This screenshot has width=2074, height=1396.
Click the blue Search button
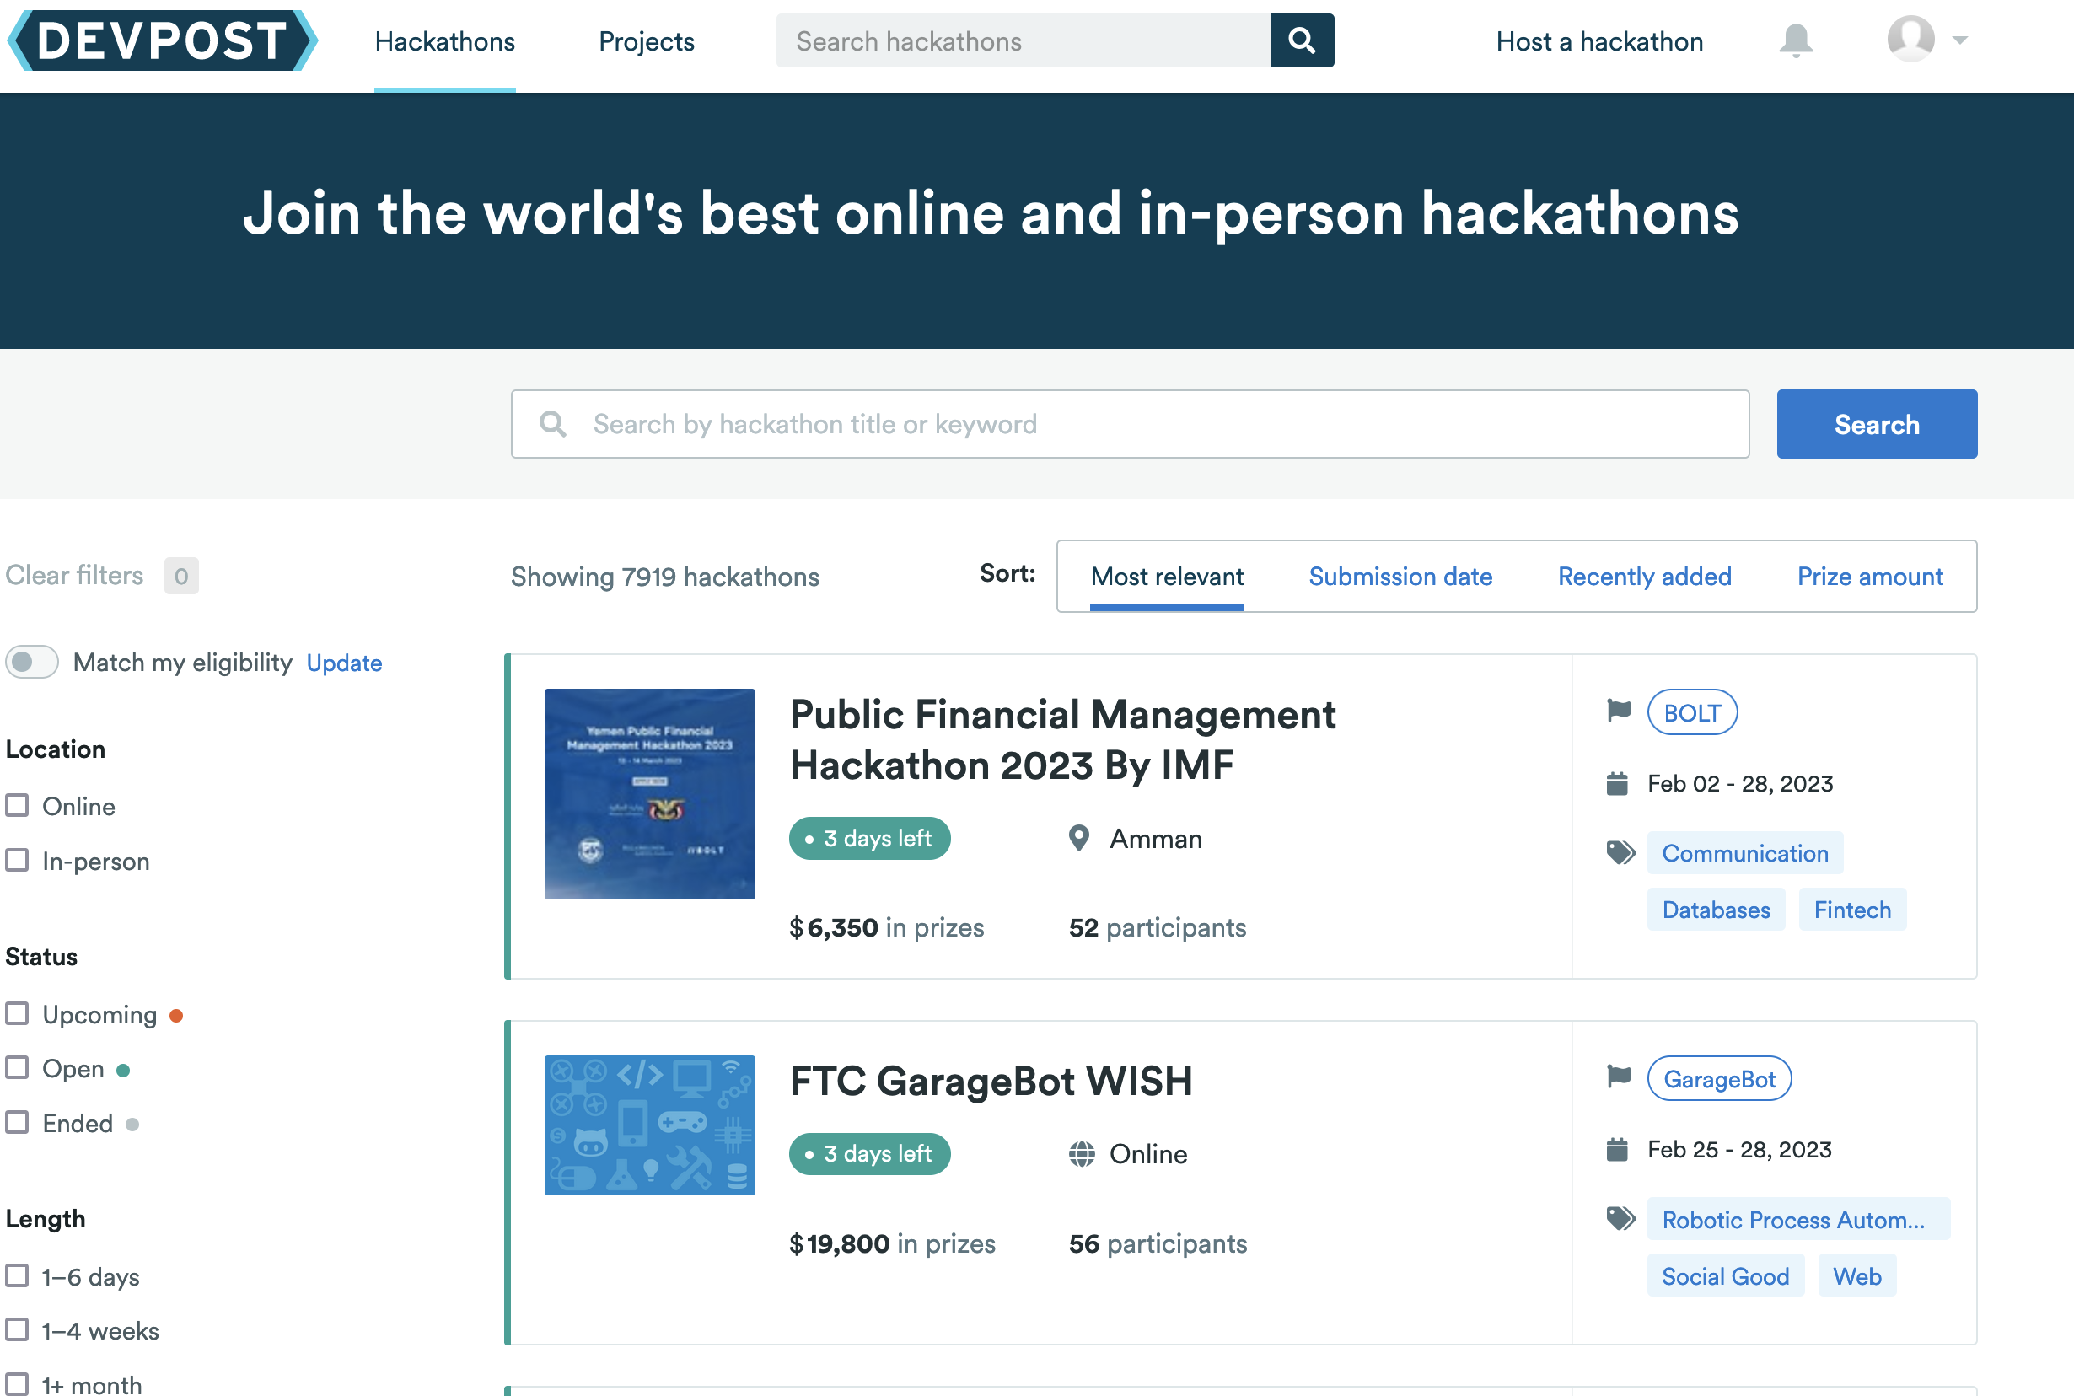(x=1877, y=425)
